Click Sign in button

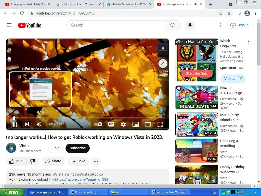coord(240,25)
